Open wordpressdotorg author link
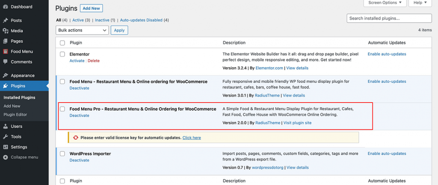Image resolution: width=438 pixels, height=185 pixels. tap(268, 167)
